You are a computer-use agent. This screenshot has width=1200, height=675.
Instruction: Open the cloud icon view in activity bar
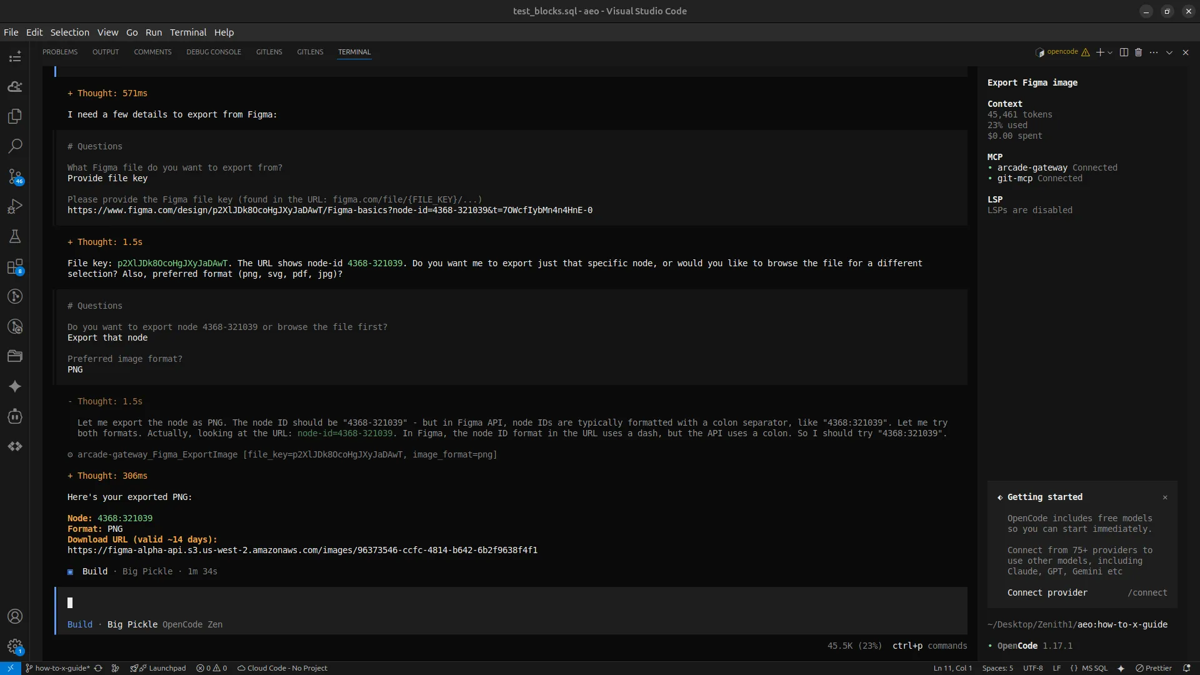tap(15, 86)
